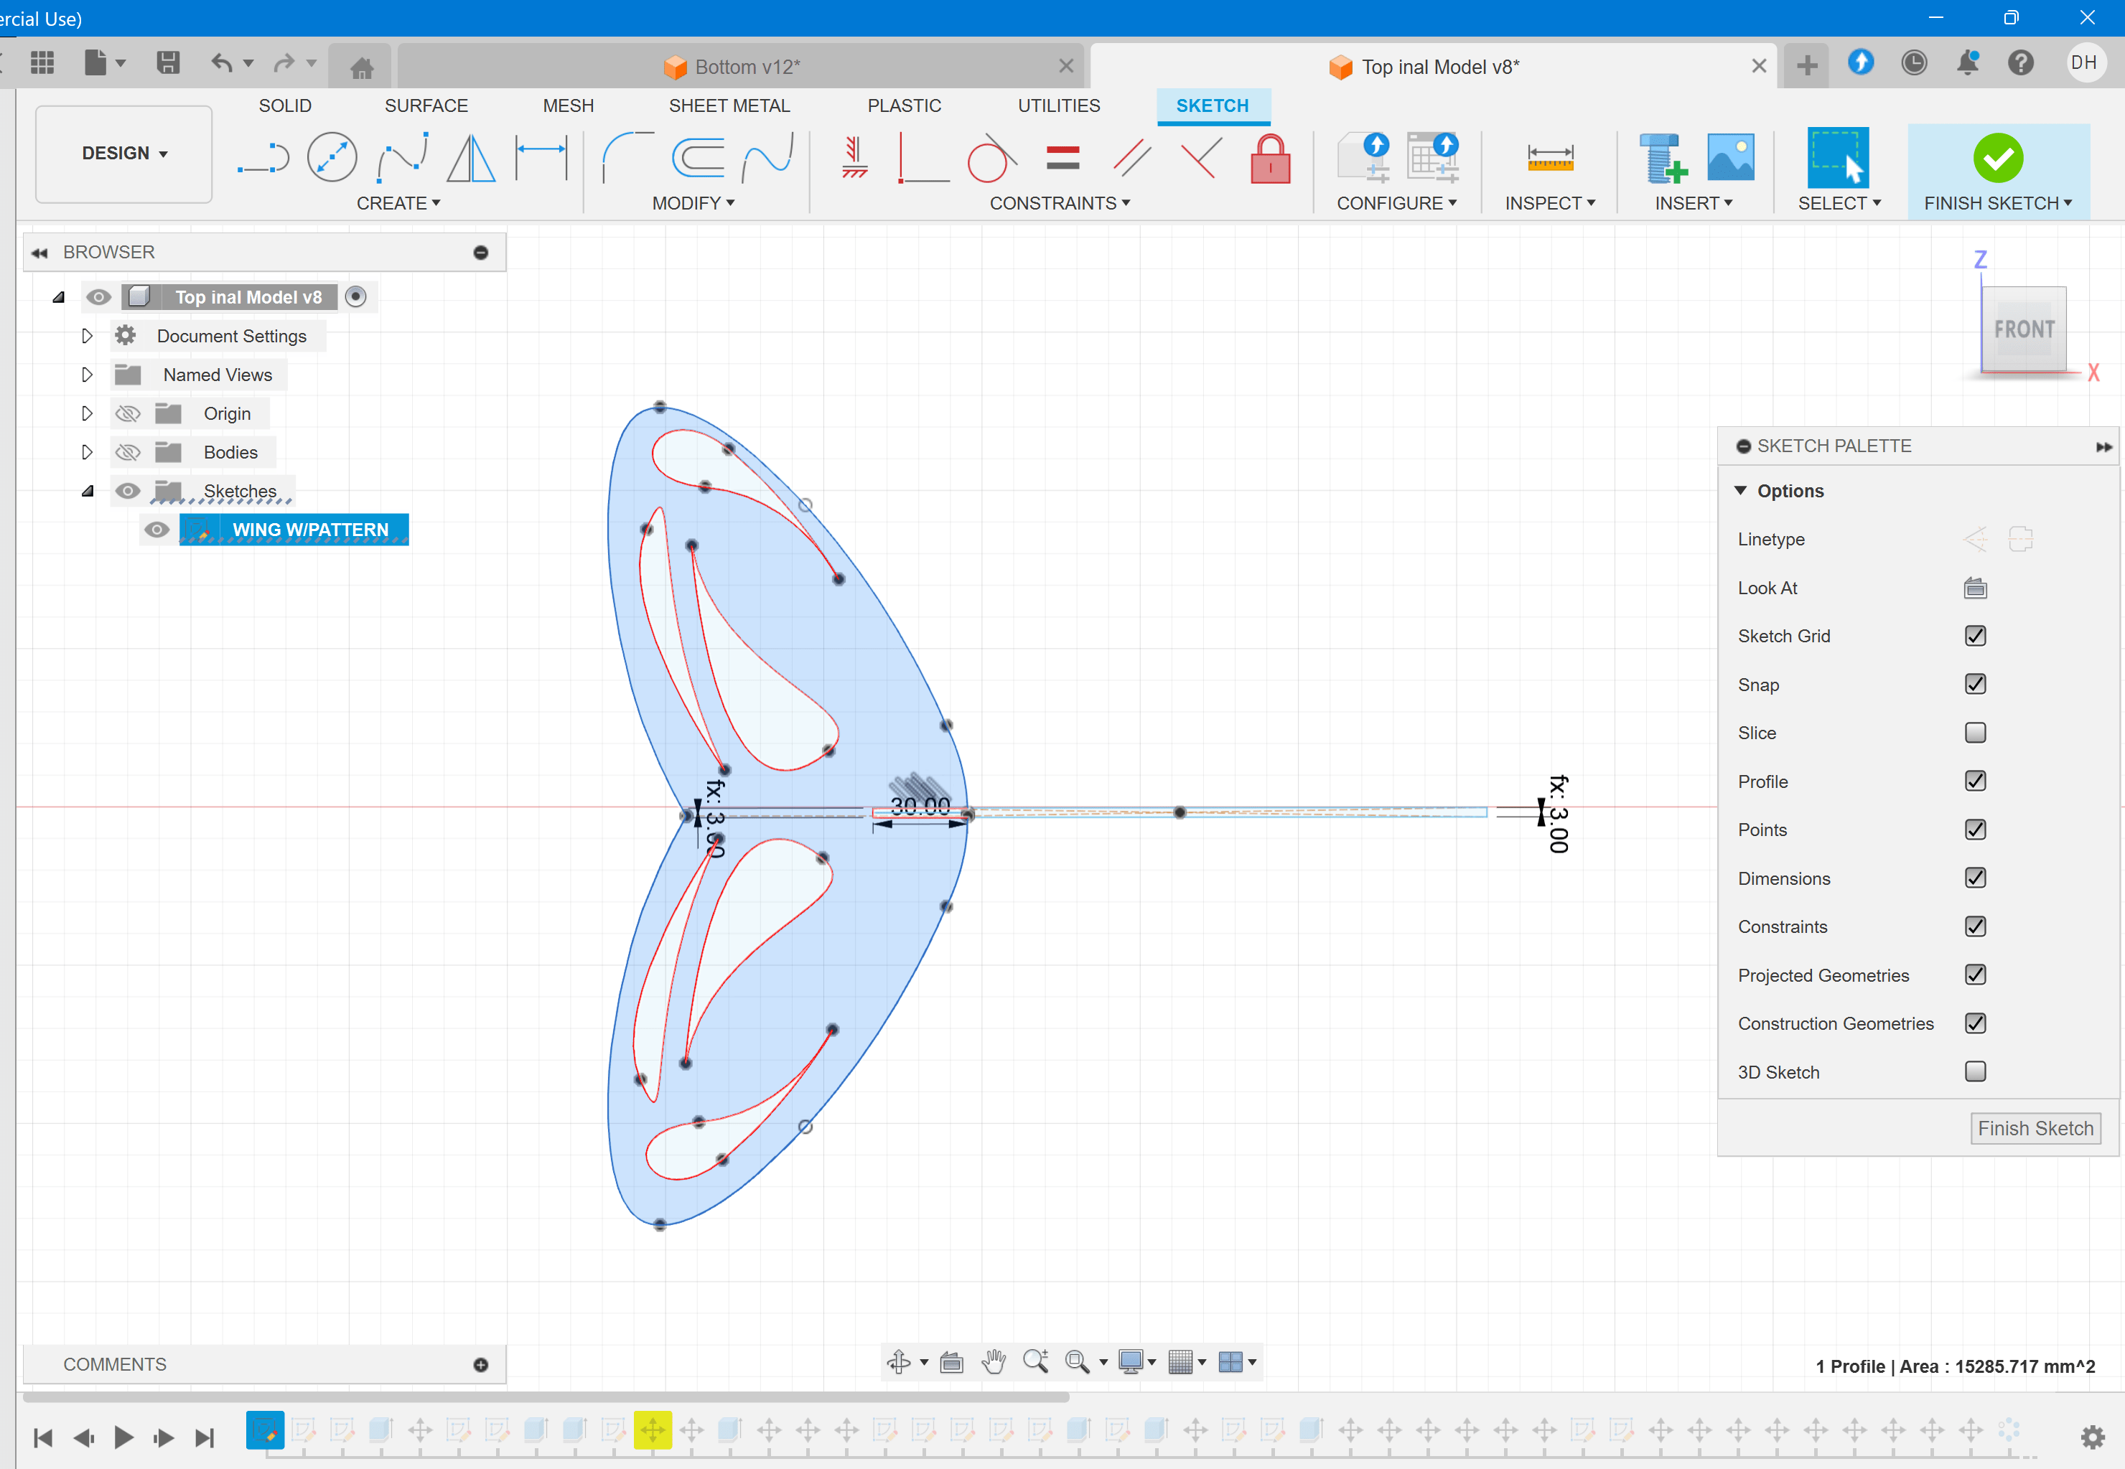Click the Measure tool icon
Viewport: 2125px width, 1469px height.
point(1551,157)
